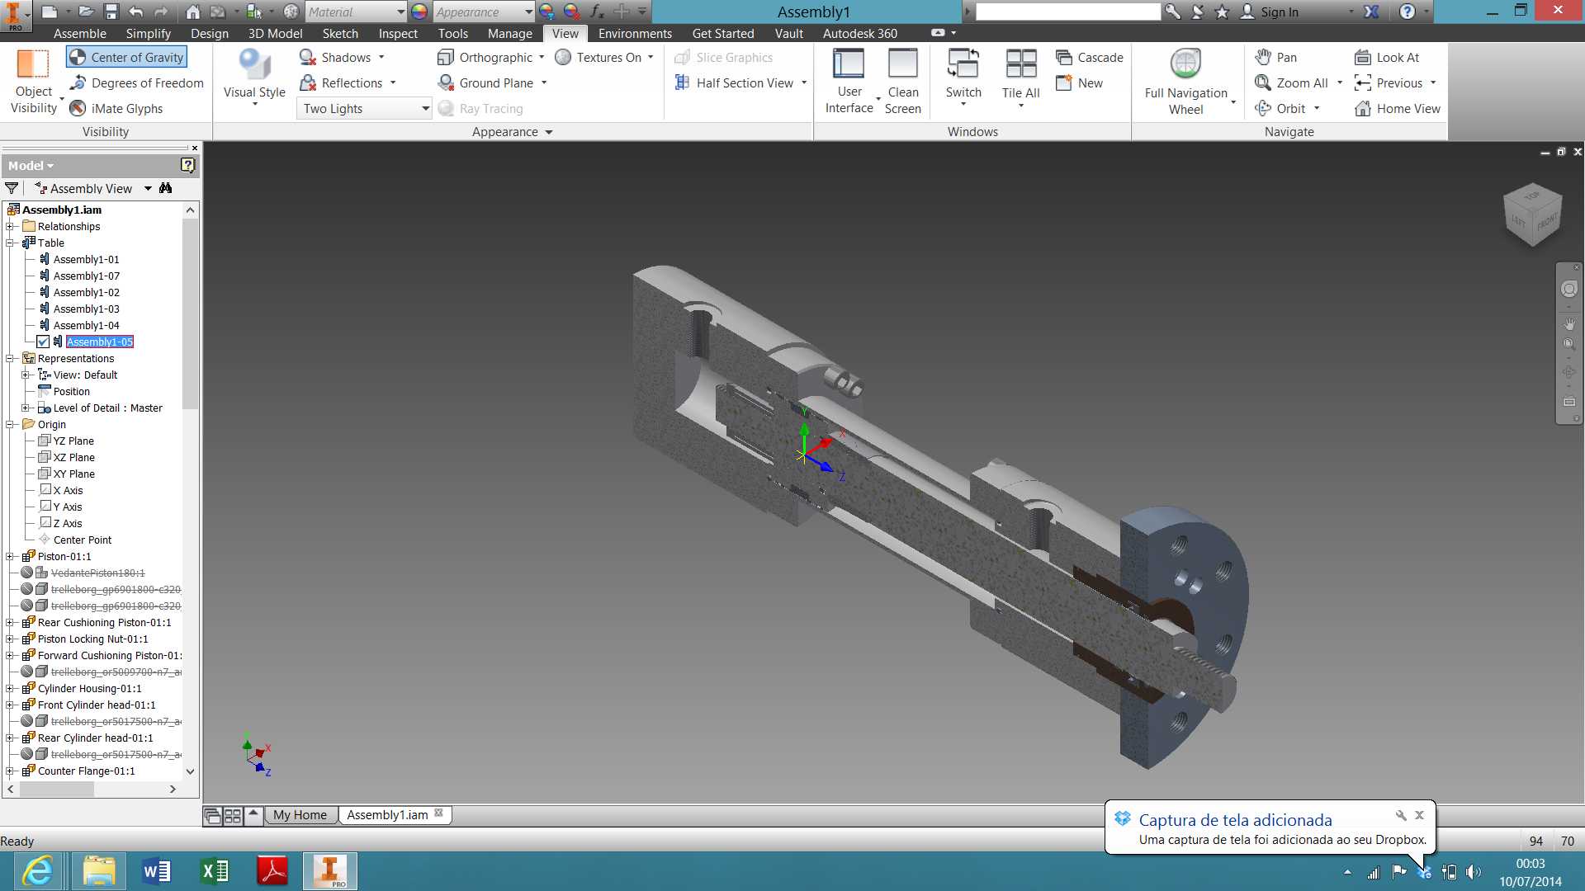This screenshot has width=1585, height=891.
Task: Return to Home View
Action: (1398, 108)
